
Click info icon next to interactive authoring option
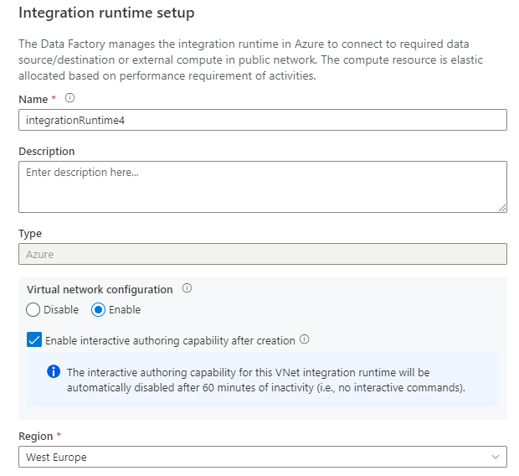(305, 340)
